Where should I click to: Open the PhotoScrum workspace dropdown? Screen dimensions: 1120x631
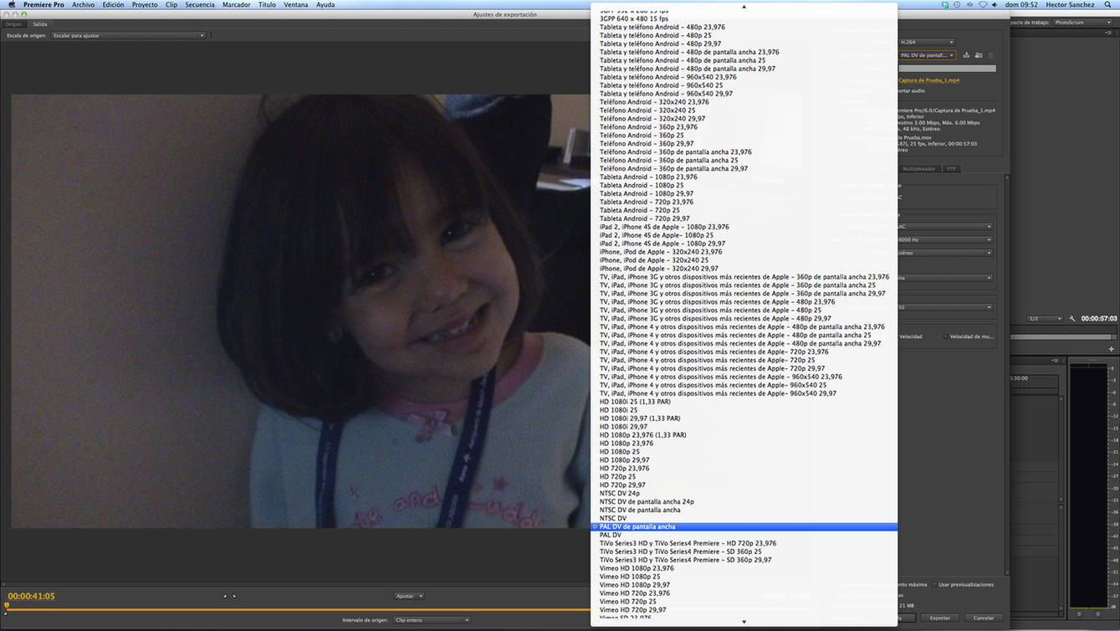pos(1083,23)
